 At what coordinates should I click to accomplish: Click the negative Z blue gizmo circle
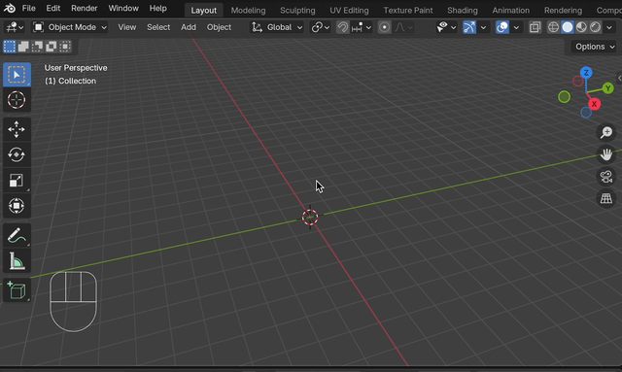(586, 113)
